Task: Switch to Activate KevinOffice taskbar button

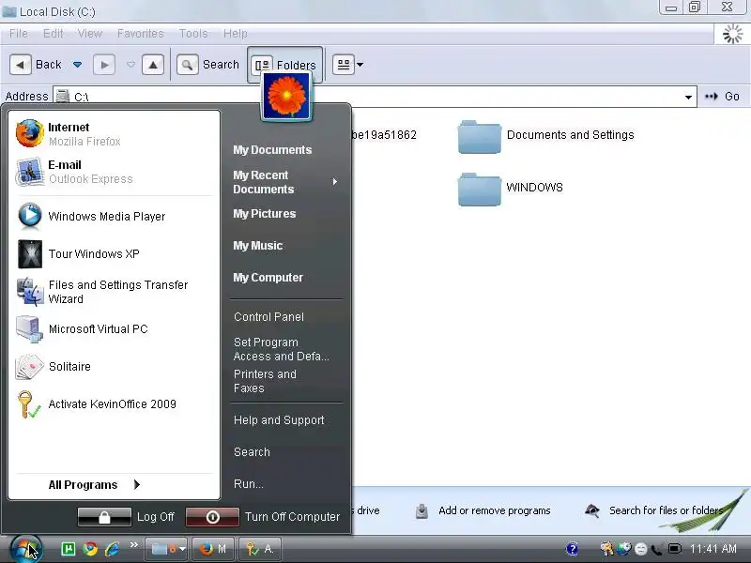Action: tap(260, 549)
